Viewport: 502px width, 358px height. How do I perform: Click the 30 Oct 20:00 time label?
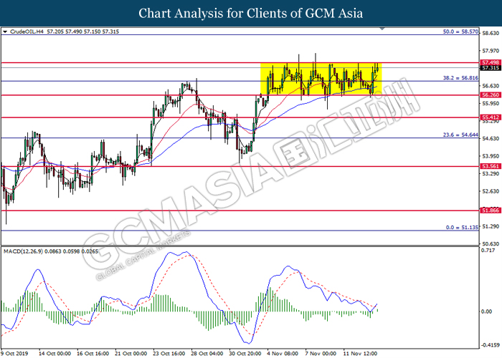click(245, 354)
